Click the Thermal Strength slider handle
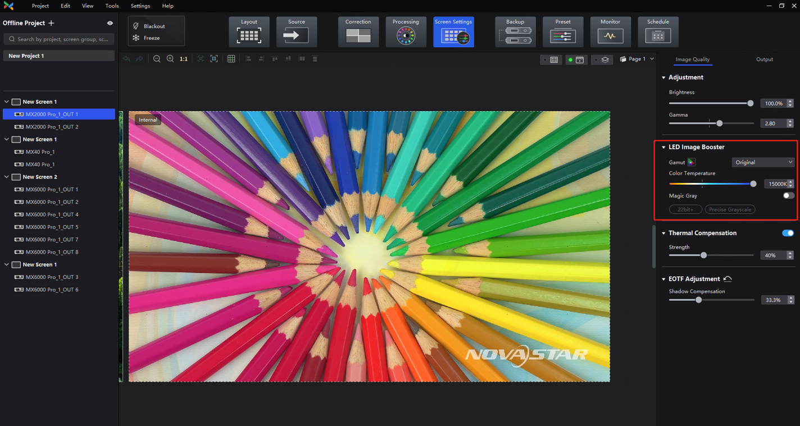800x426 pixels. pyautogui.click(x=703, y=255)
